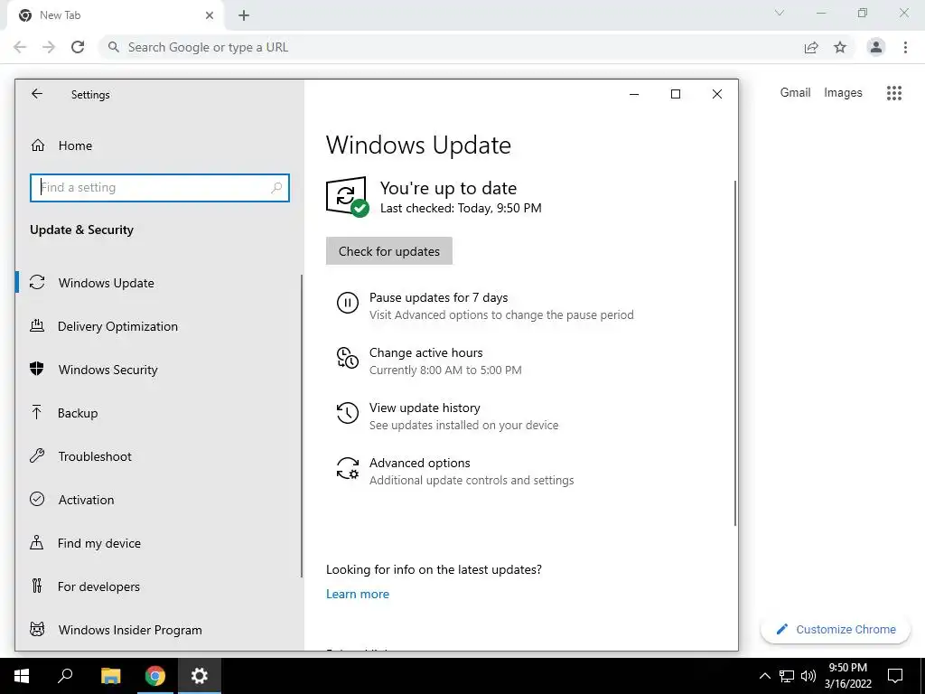Click the volume speaker tray icon

[808, 676]
